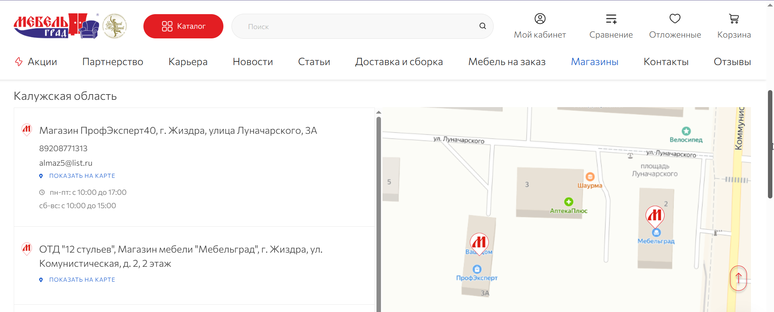Click the площадь Луначарского map label

(655, 170)
